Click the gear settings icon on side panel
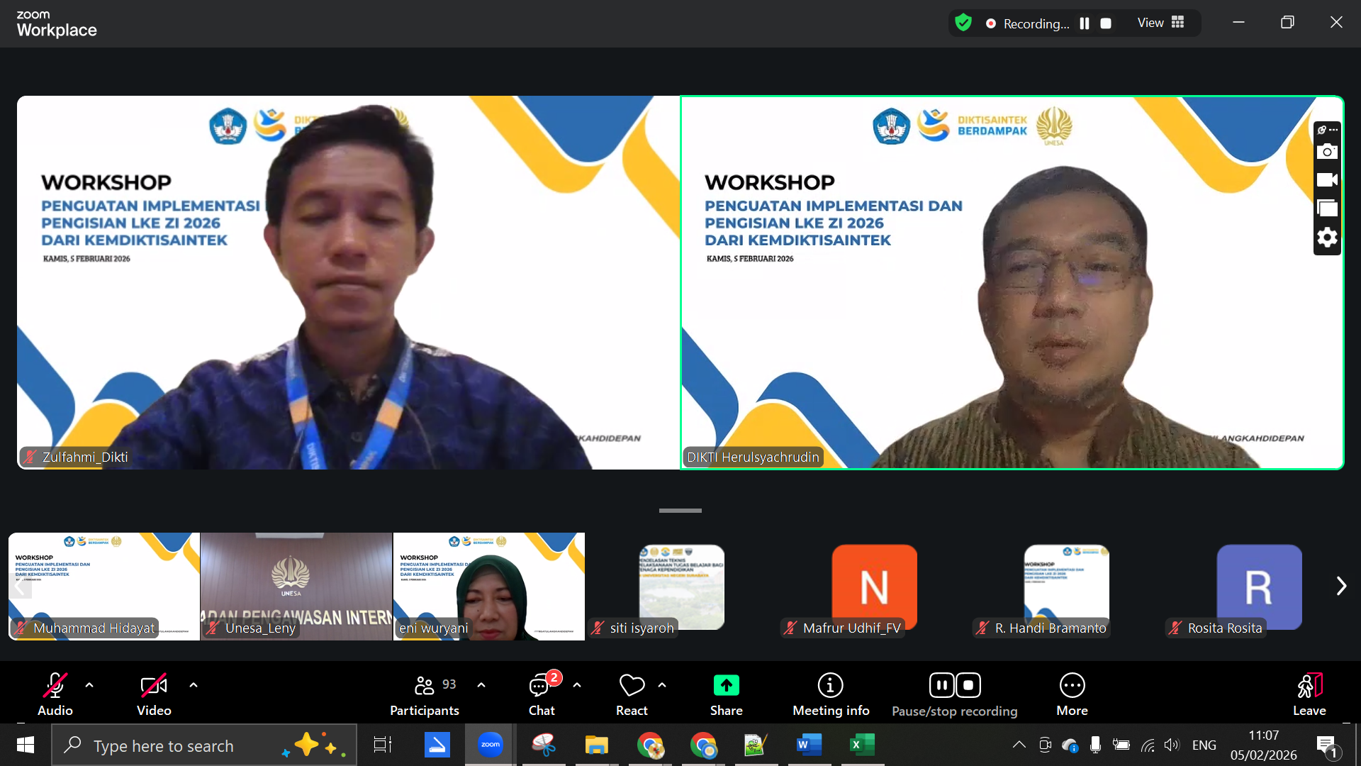The image size is (1361, 766). [x=1327, y=237]
